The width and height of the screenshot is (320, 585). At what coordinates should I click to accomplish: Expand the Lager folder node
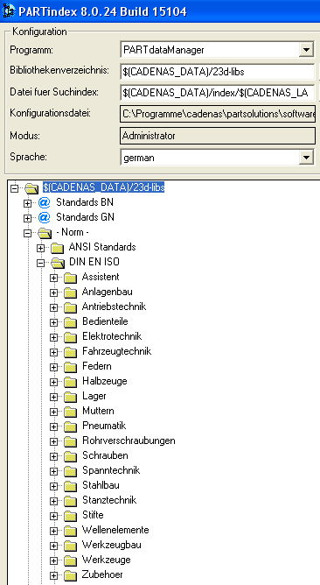pyautogui.click(x=53, y=397)
